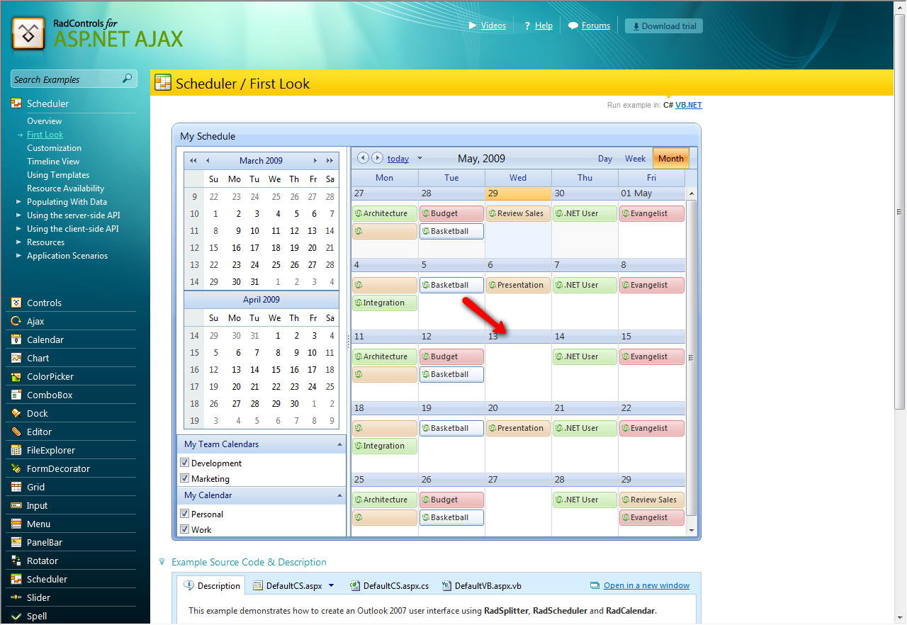
Task: Expand Using the server-side API item
Action: (19, 215)
